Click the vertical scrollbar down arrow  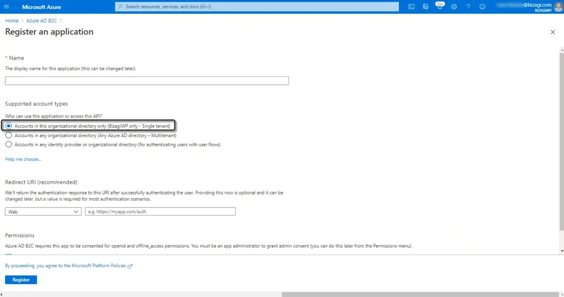(x=562, y=251)
